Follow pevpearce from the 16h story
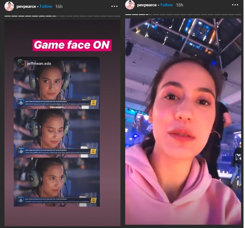Image resolution: width=245 pixels, height=228 pixels. 46,6
